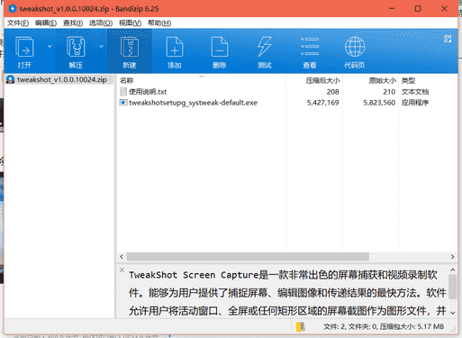Click the 文本文档 type cell
The height and width of the screenshot is (338, 462).
pyautogui.click(x=415, y=92)
